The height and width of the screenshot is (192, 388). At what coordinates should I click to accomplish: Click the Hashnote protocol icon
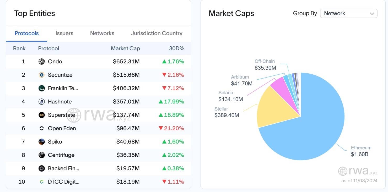coord(41,102)
